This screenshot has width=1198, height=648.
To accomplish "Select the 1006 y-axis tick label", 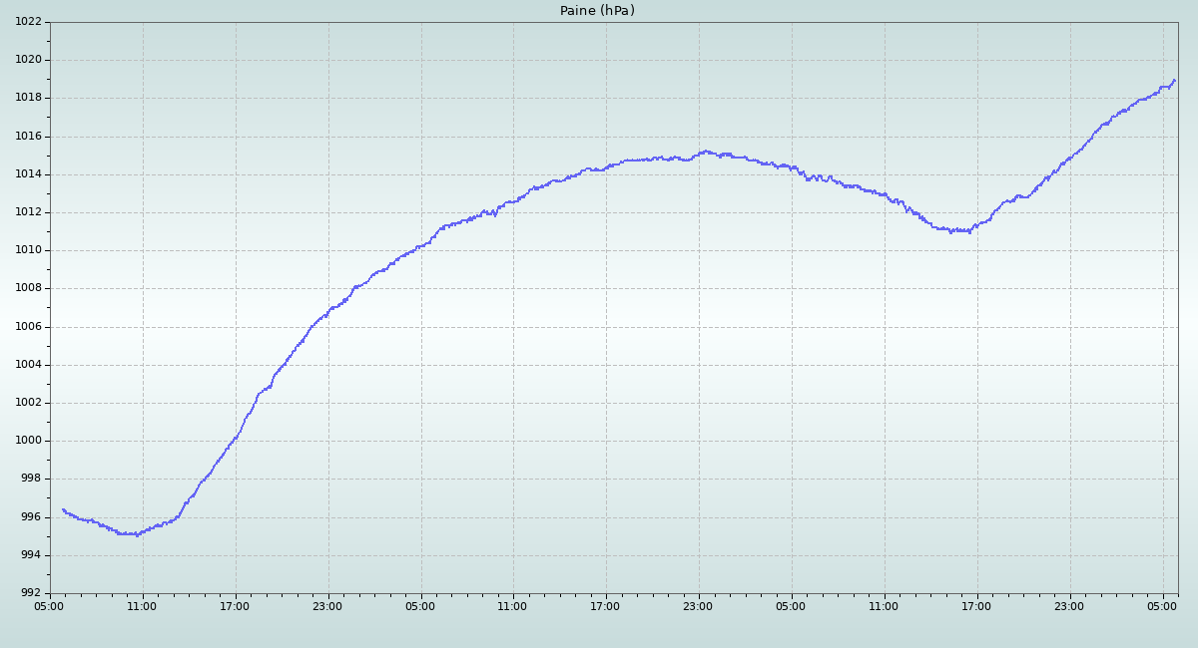I will (28, 327).
